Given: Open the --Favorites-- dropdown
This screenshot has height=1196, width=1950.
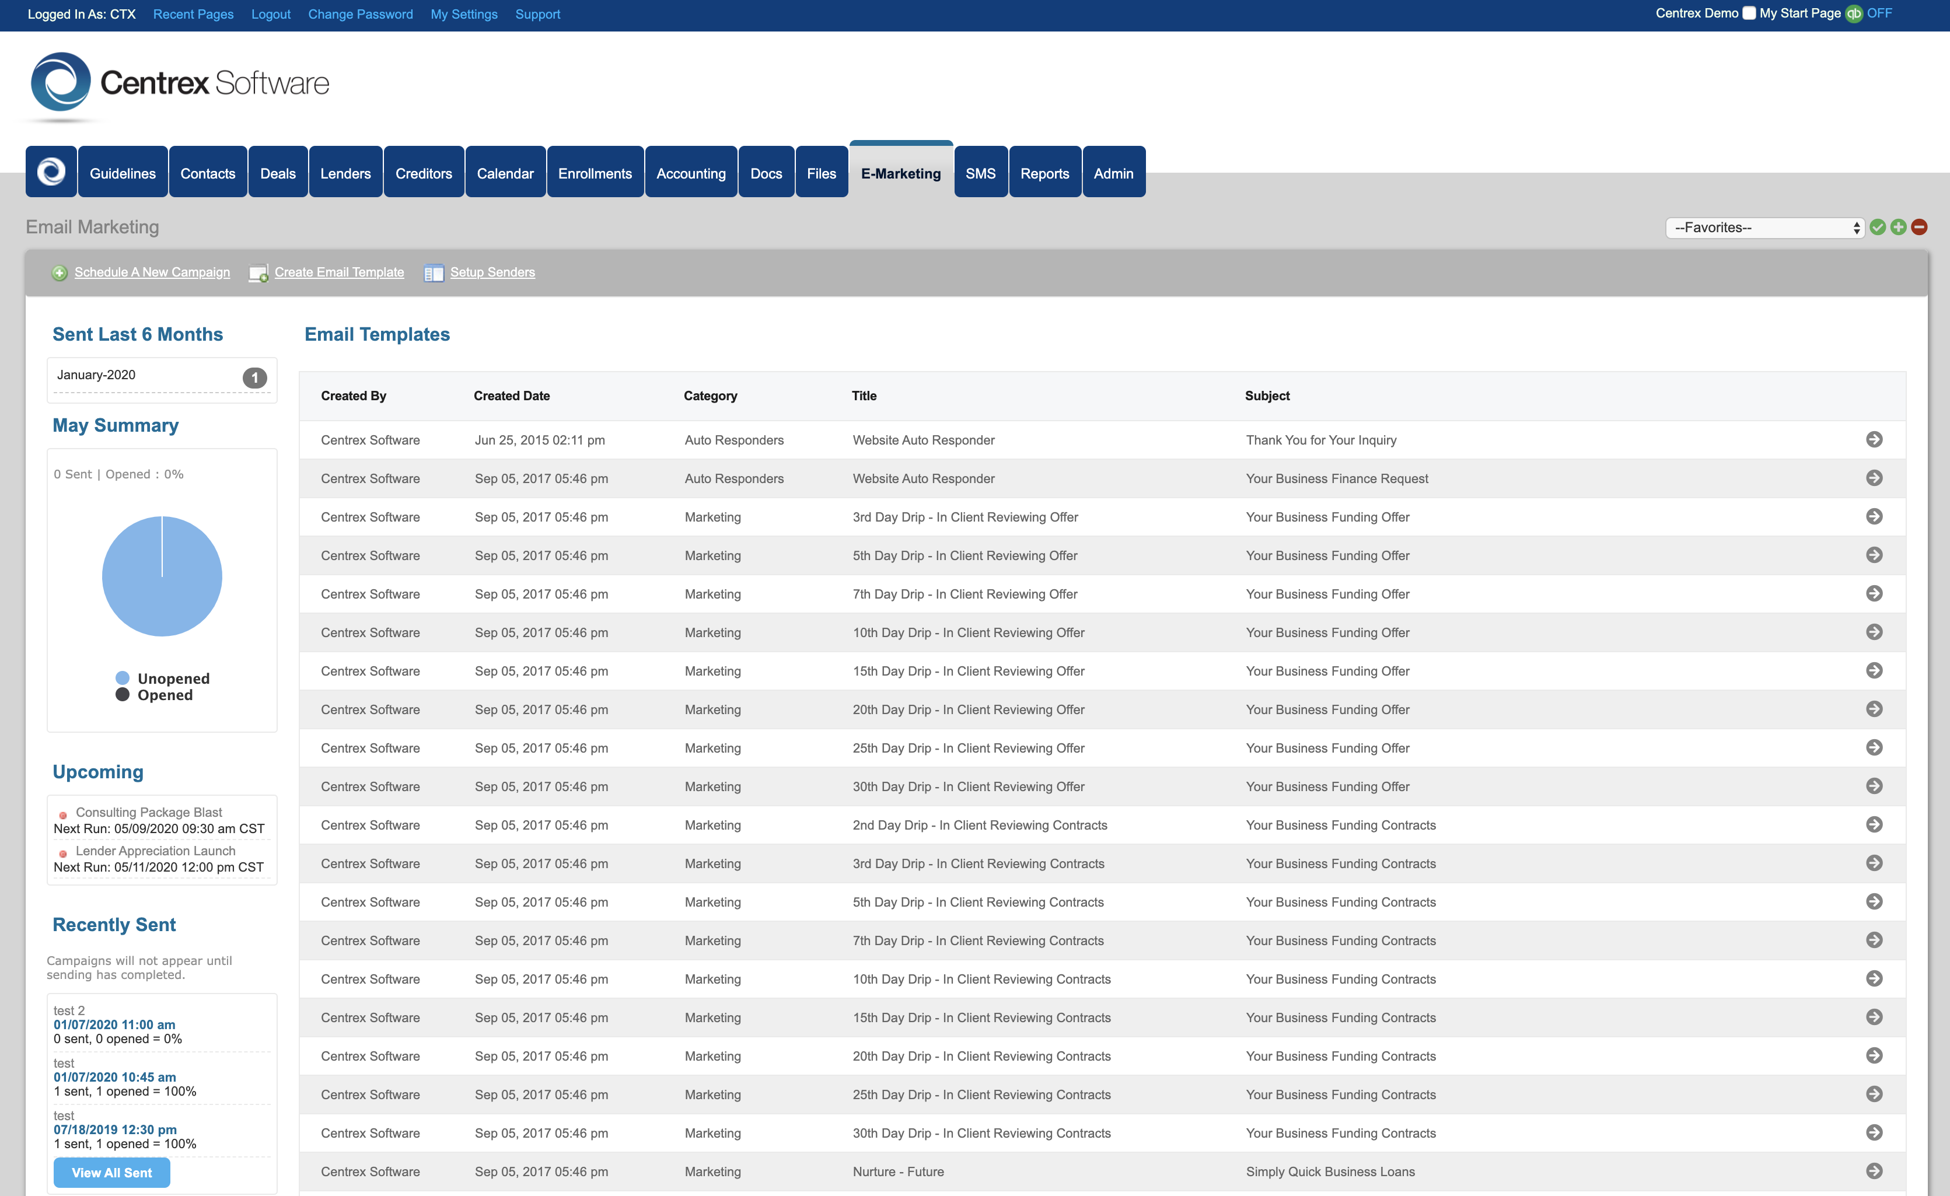Looking at the screenshot, I should (x=1765, y=228).
